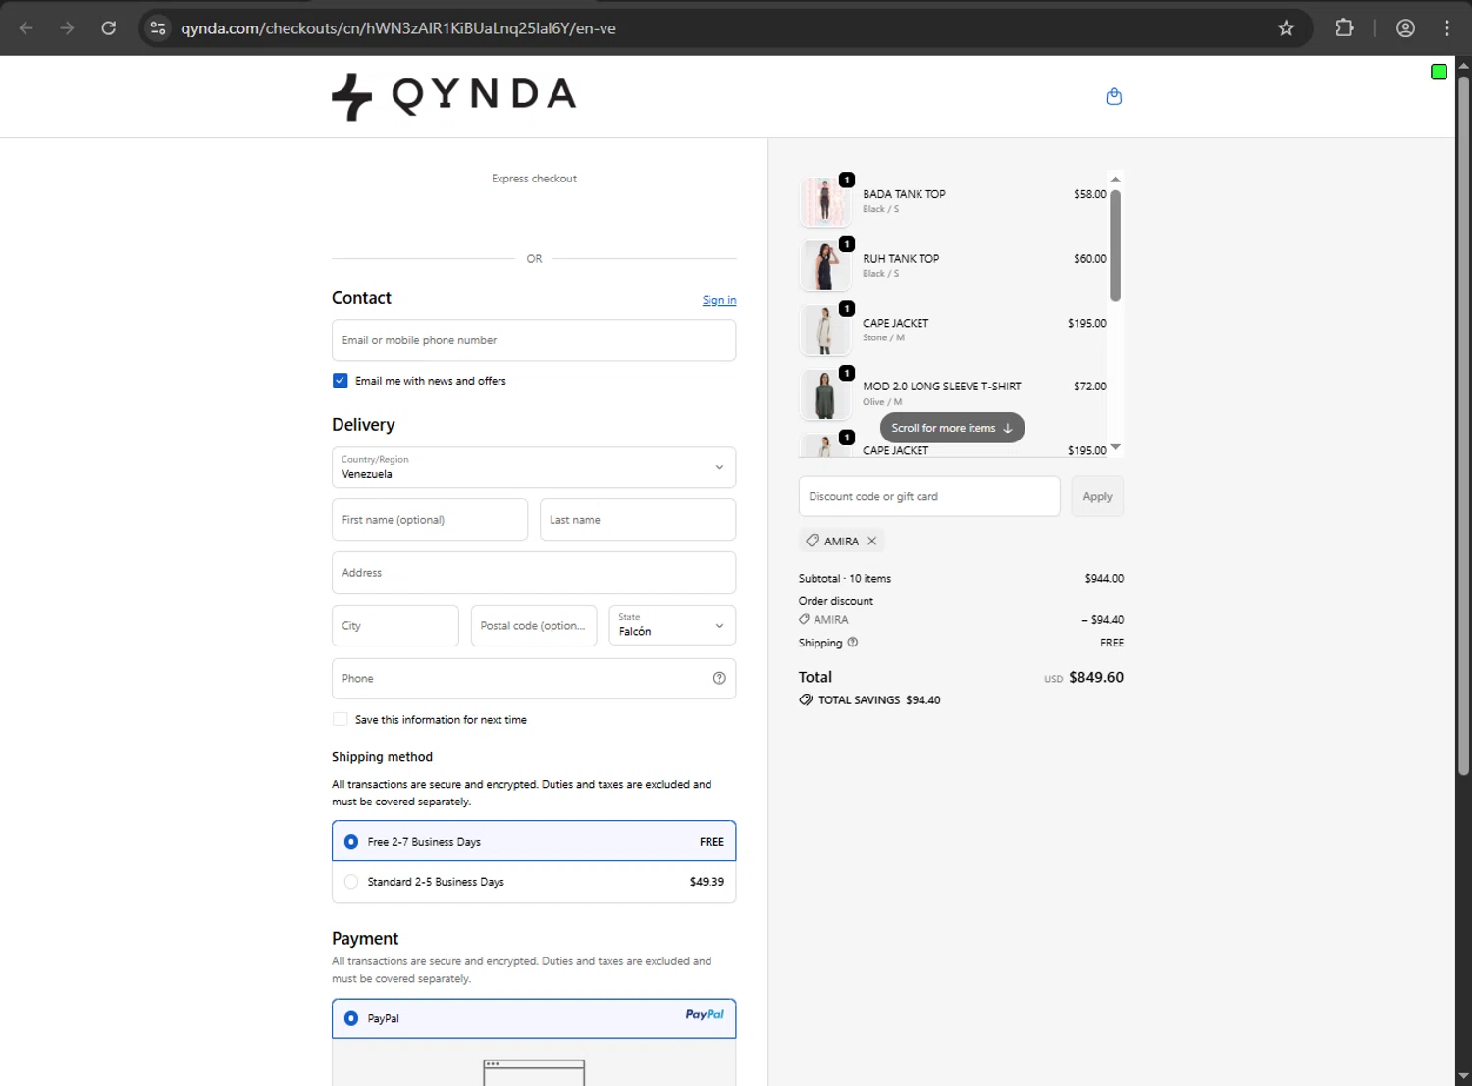Screen dimensions: 1472x1086
Task: Click the items list scroll down arrow
Action: pyautogui.click(x=1115, y=448)
